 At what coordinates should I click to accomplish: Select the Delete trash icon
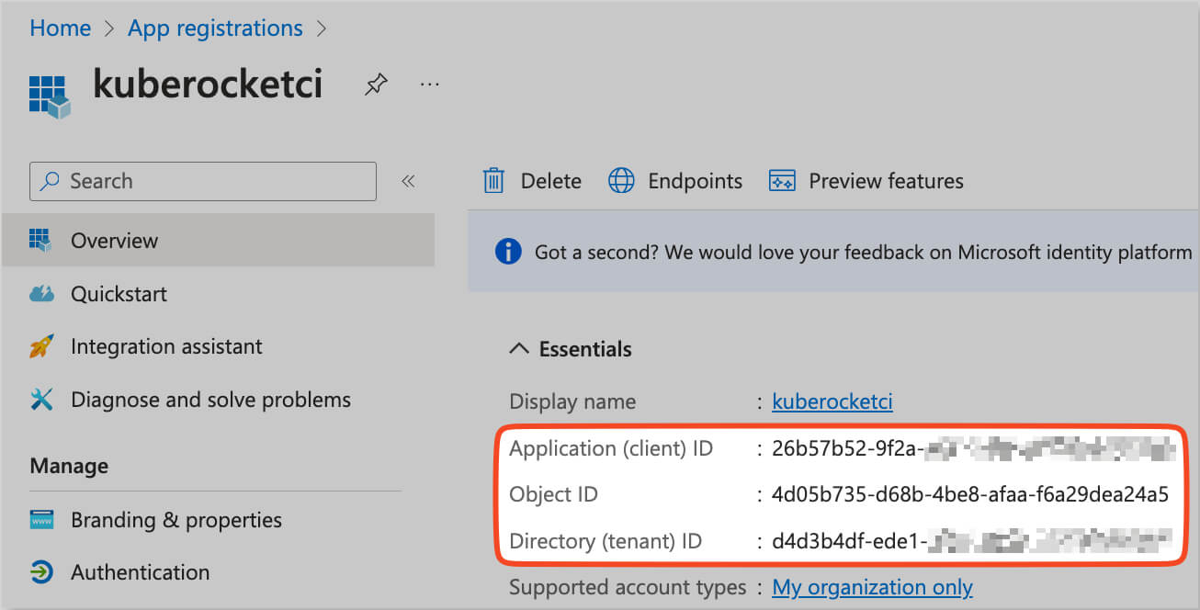point(493,180)
